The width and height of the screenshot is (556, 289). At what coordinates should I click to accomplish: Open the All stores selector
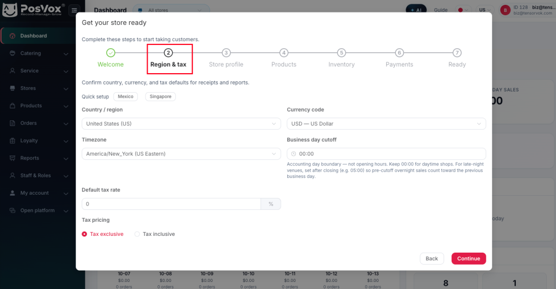tap(171, 10)
